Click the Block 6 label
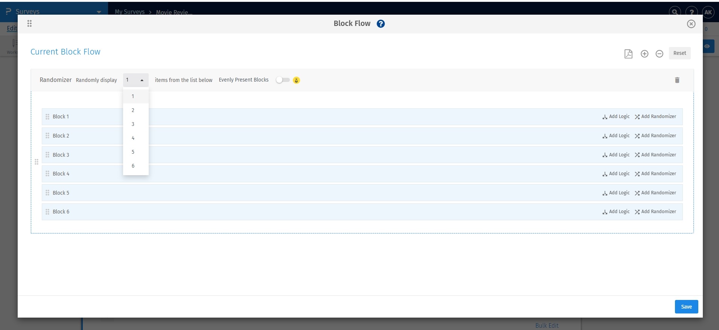This screenshot has height=330, width=719. pos(61,212)
